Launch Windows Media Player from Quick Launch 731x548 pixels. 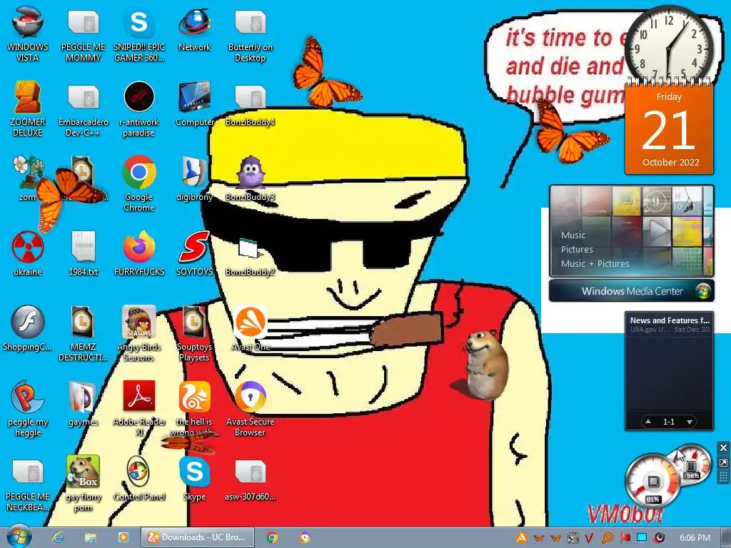coord(123,537)
